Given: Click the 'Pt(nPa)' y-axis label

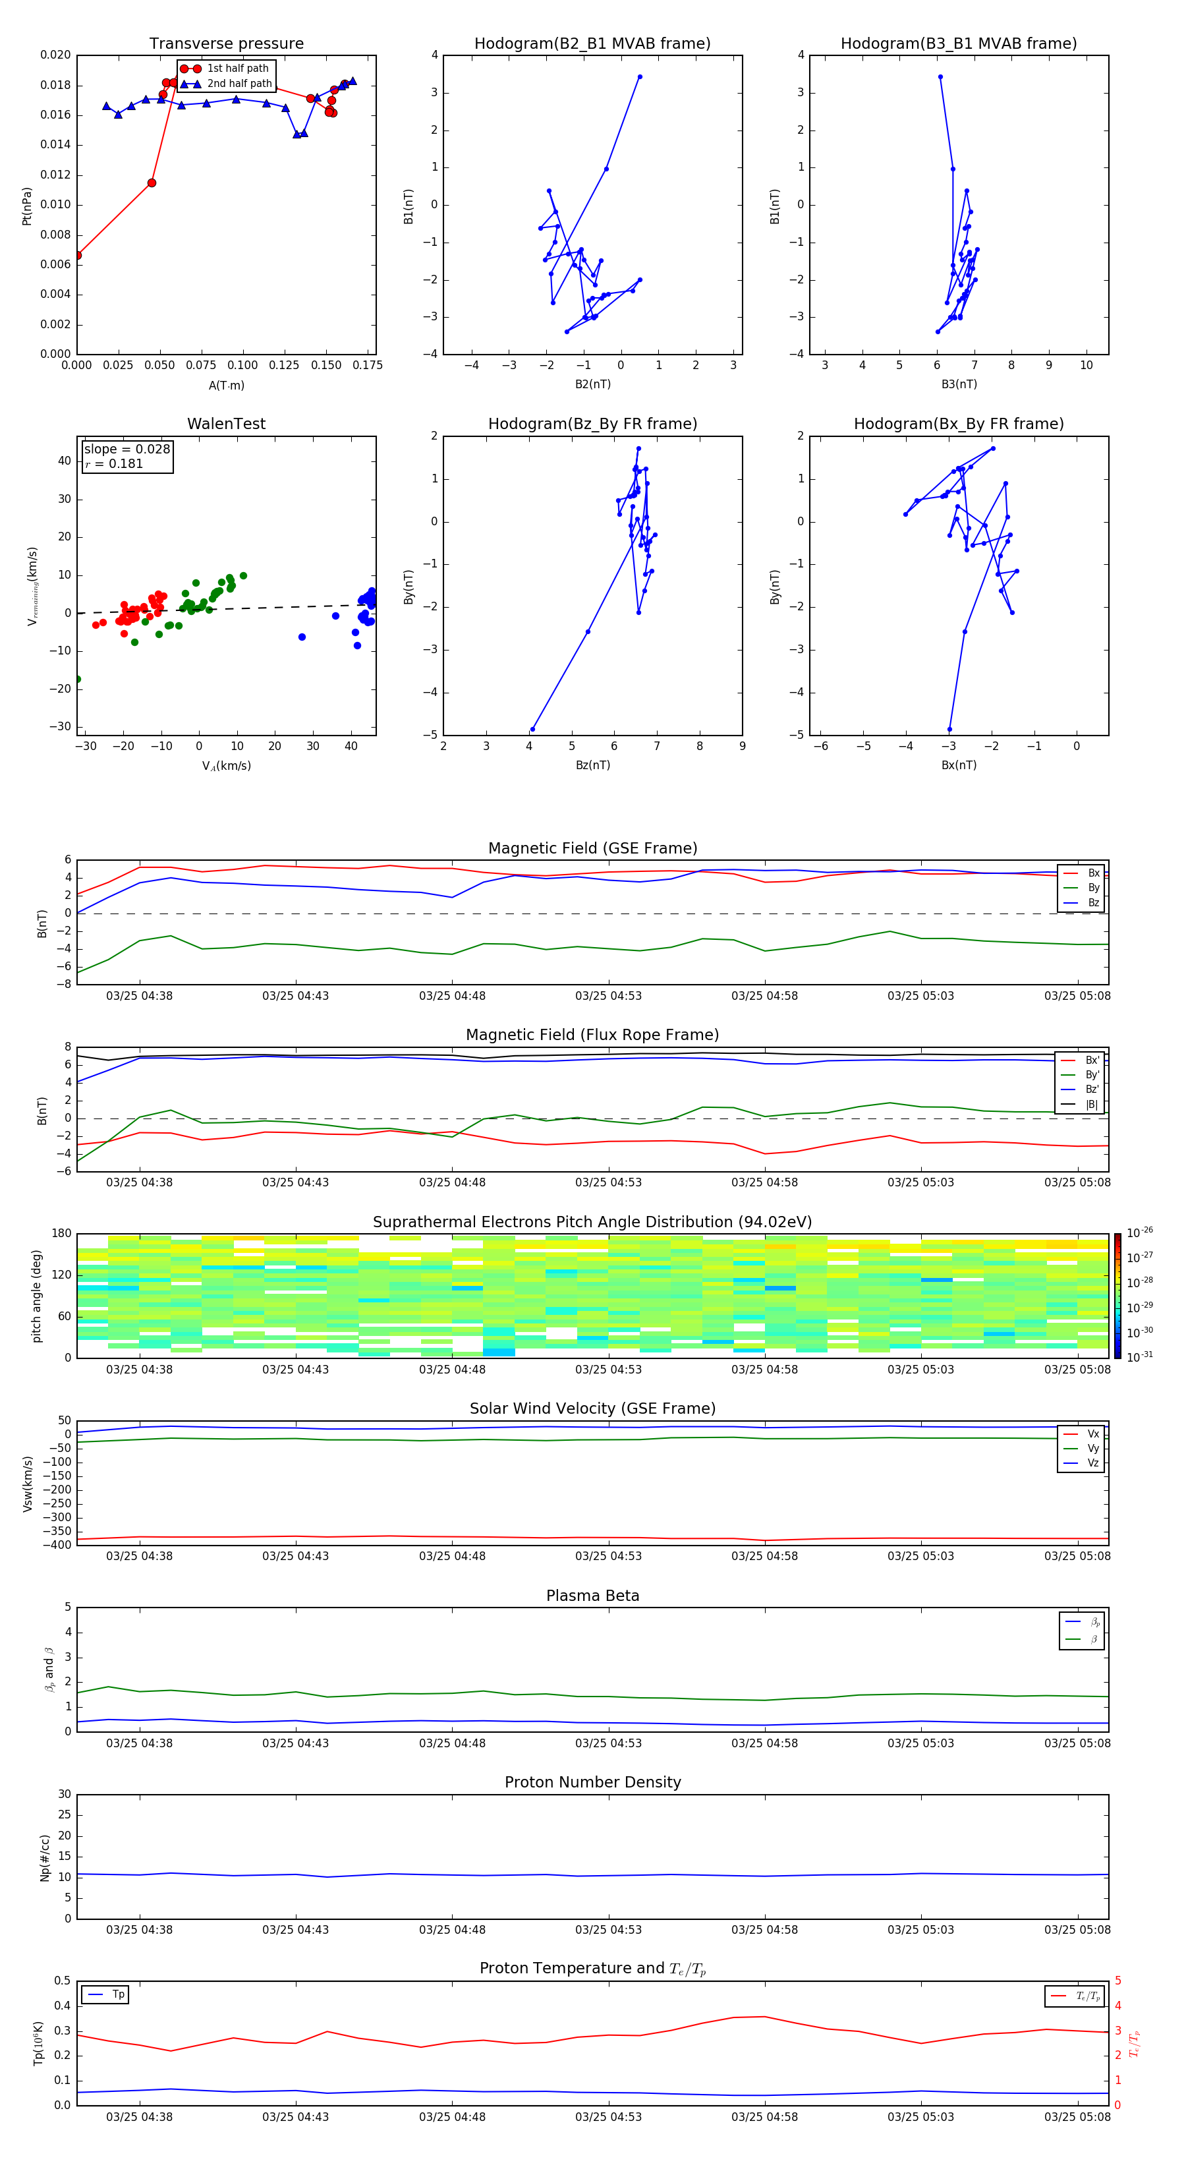Looking at the screenshot, I should 26,205.
